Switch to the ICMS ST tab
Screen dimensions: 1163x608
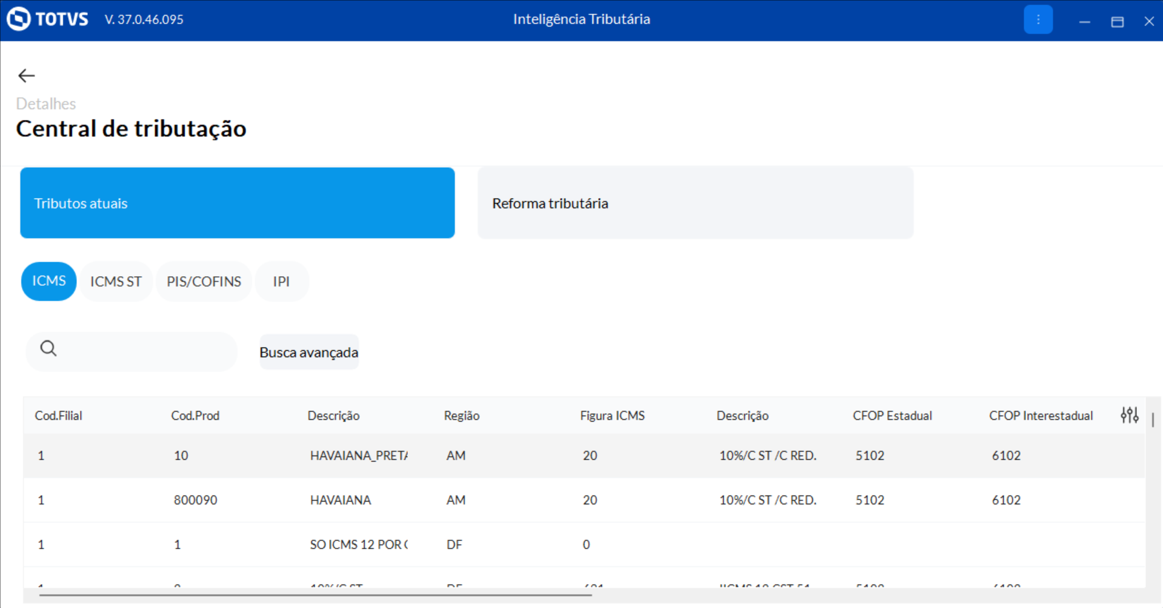(116, 282)
